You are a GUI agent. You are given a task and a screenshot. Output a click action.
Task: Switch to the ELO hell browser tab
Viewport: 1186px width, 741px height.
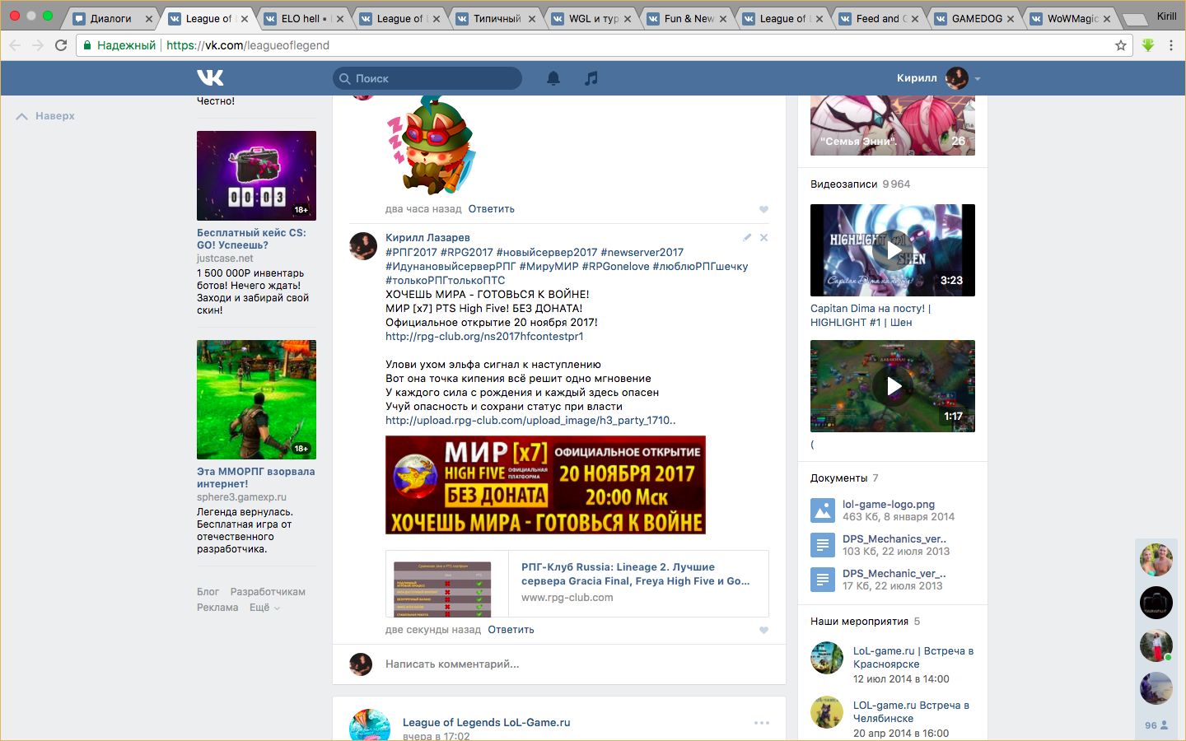click(x=305, y=18)
